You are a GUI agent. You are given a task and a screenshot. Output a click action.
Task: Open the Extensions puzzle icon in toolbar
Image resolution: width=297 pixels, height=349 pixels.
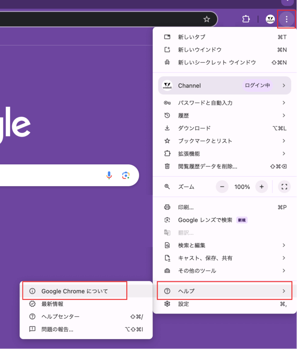[x=246, y=19]
